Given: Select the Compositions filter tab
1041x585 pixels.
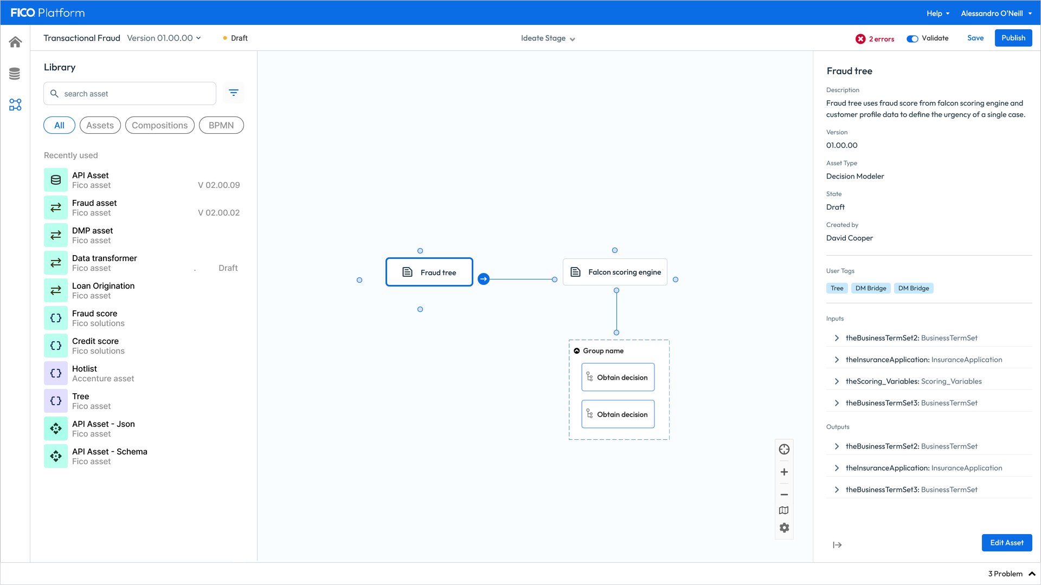Looking at the screenshot, I should [x=160, y=125].
